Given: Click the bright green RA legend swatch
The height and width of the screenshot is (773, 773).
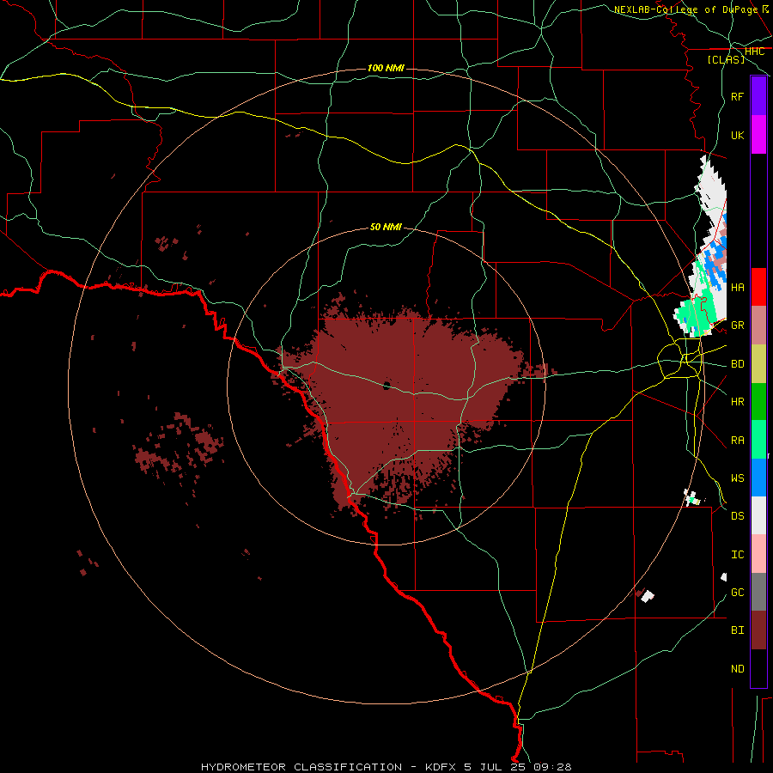Looking at the screenshot, I should 758,440.
